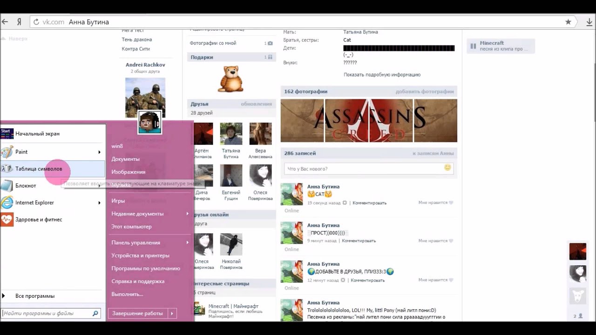Click the Что у Вас нового? field
Image resolution: width=596 pixels, height=335 pixels.
(369, 168)
